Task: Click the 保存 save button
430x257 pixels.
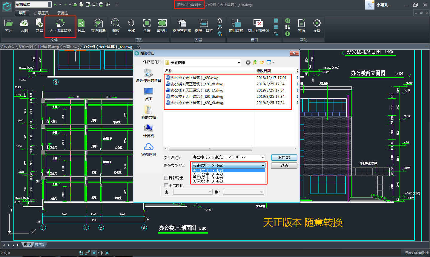Action: click(x=284, y=157)
